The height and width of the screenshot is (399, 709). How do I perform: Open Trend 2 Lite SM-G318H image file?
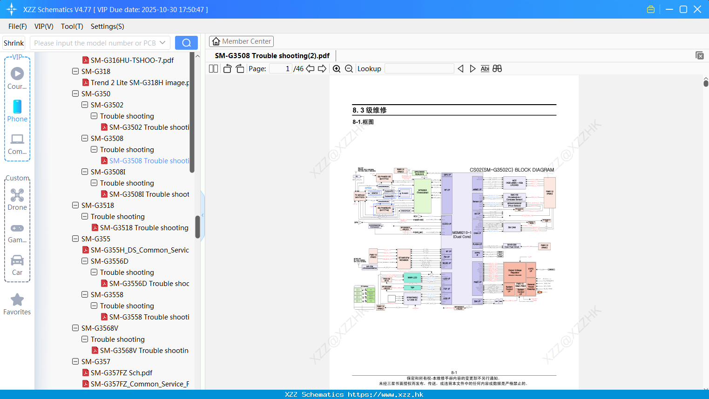click(x=136, y=82)
